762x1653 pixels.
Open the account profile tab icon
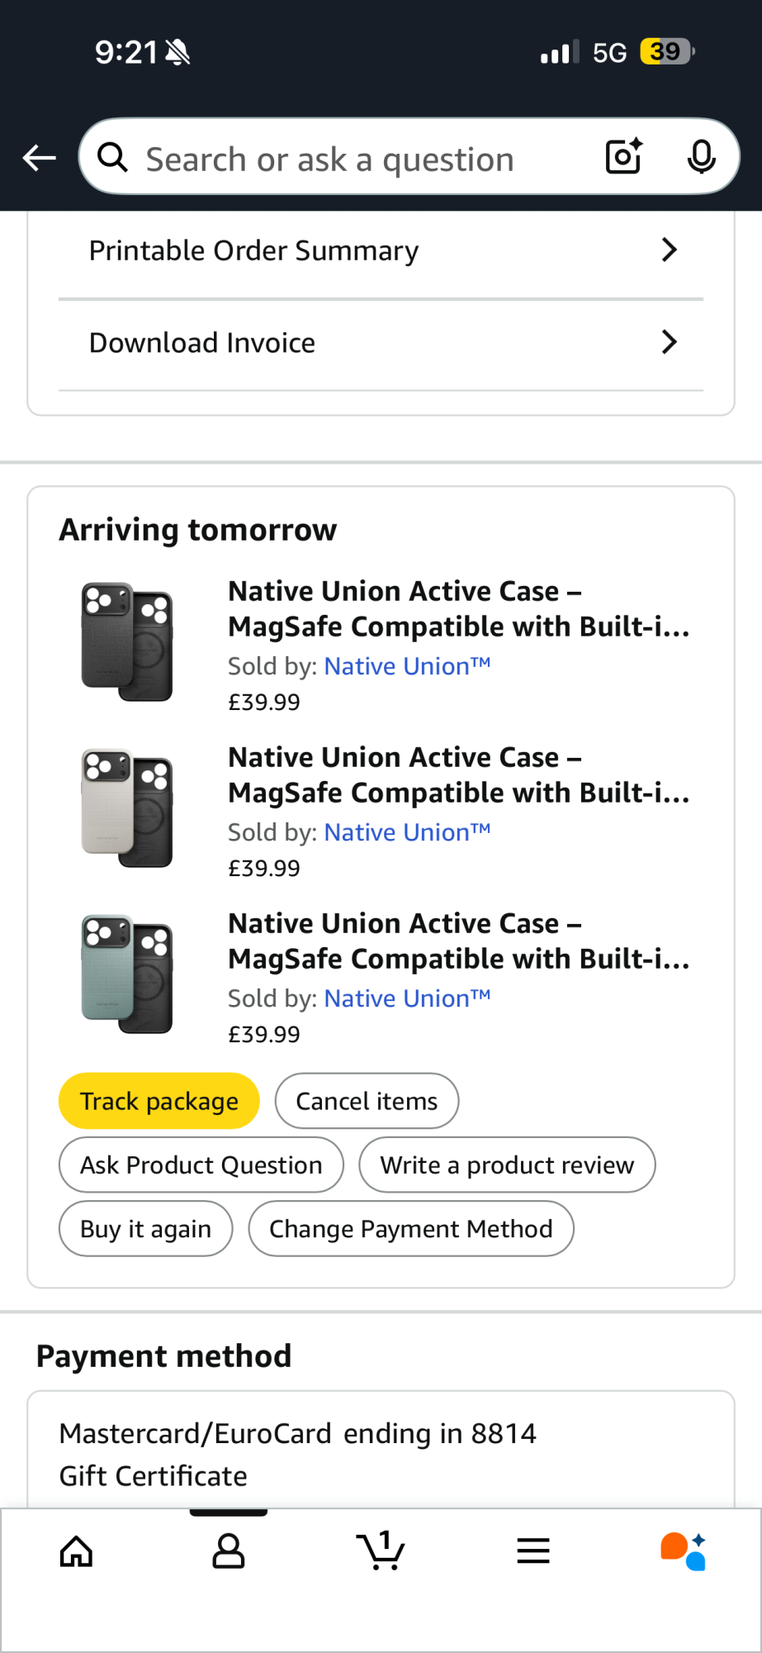tap(229, 1551)
